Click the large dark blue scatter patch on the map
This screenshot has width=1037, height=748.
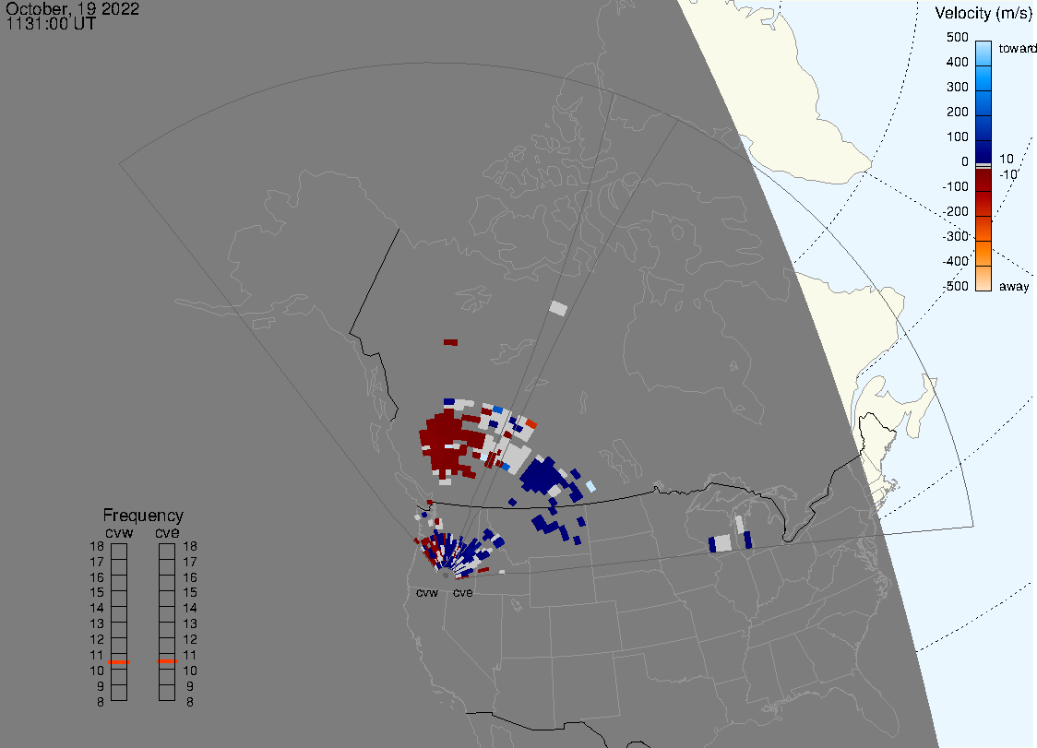(542, 475)
